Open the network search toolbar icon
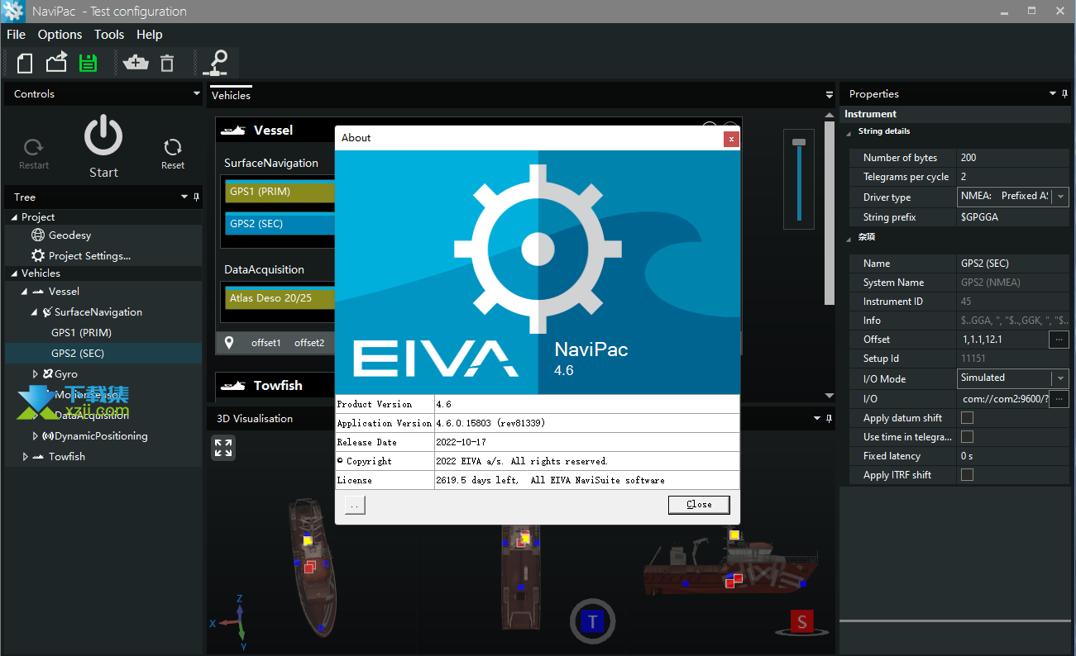The image size is (1076, 656). click(x=217, y=63)
